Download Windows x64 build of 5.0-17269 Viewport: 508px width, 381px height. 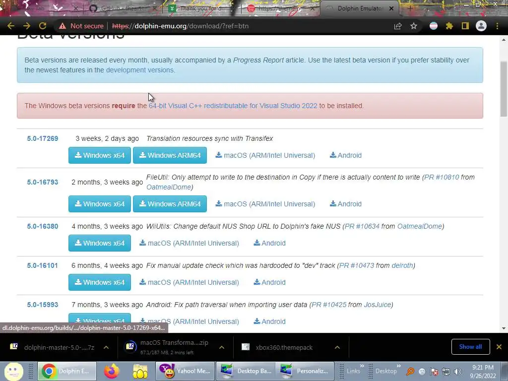click(99, 155)
